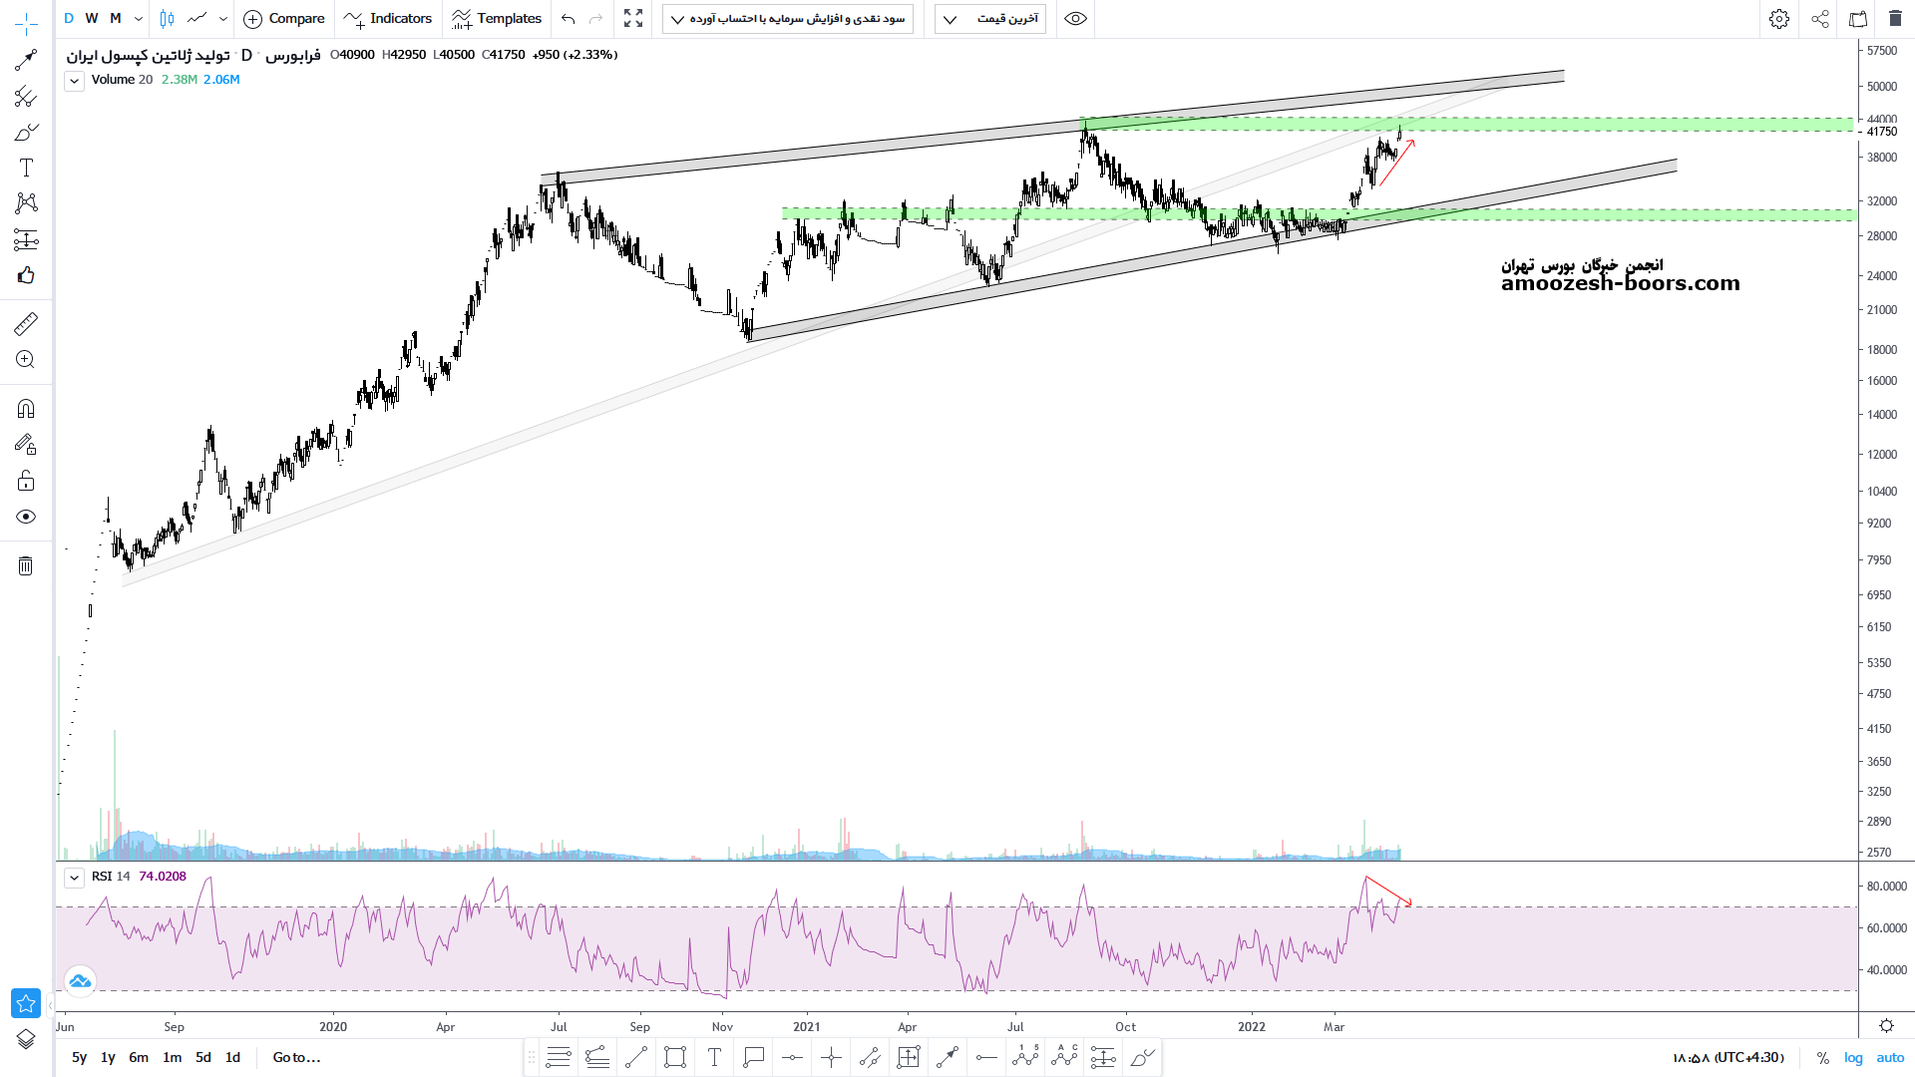
Task: Open the آخرین قیمت dropdown
Action: (x=989, y=19)
